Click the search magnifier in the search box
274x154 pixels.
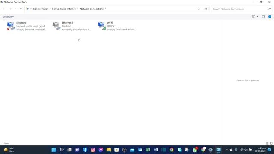point(269,9)
